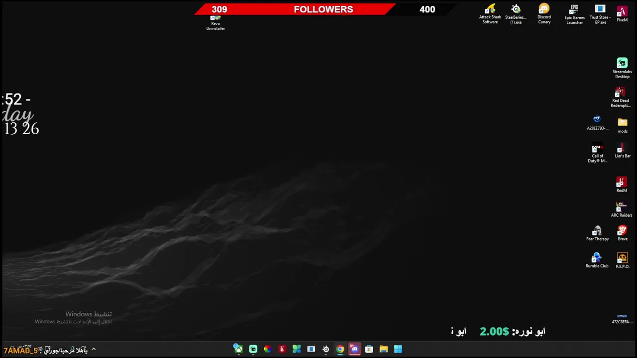Image resolution: width=637 pixels, height=358 pixels.
Task: Select the 472C8EFA file on the desktop
Action: (622, 319)
